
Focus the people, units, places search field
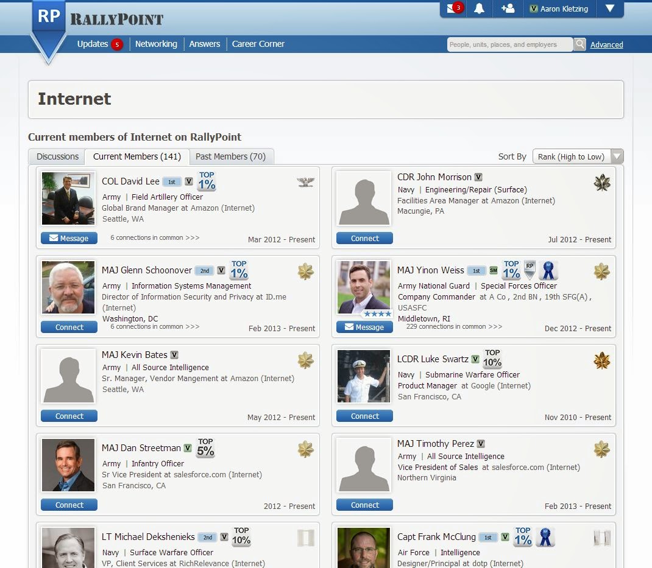(510, 44)
